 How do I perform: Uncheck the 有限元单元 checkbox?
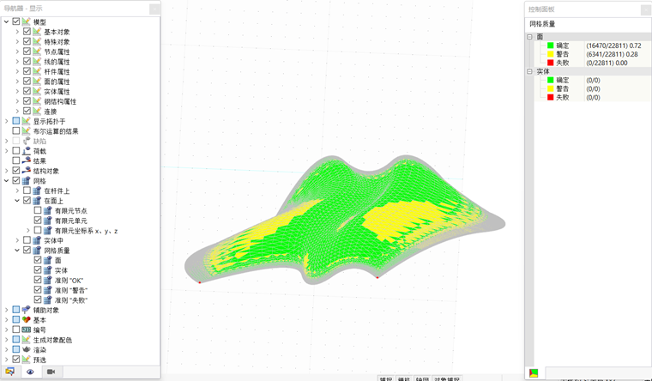38,221
